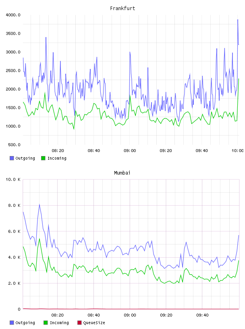245x329 pixels.
Task: Click the 08:40 time label on Frankfurt chart
Action: pyautogui.click(x=94, y=151)
